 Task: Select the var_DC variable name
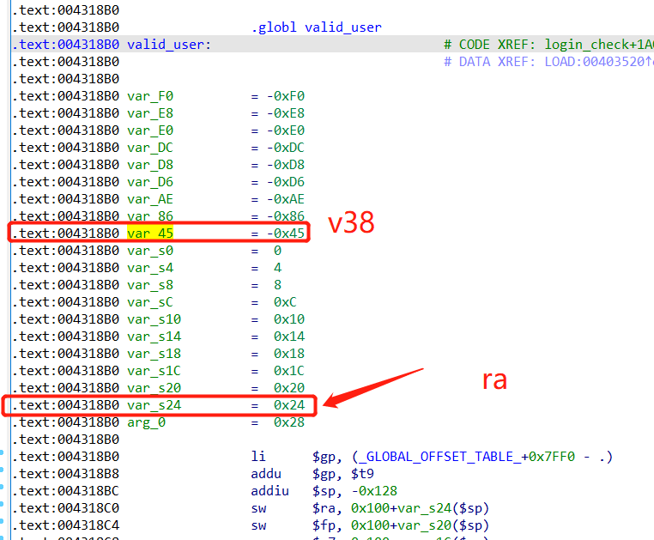pyautogui.click(x=150, y=148)
